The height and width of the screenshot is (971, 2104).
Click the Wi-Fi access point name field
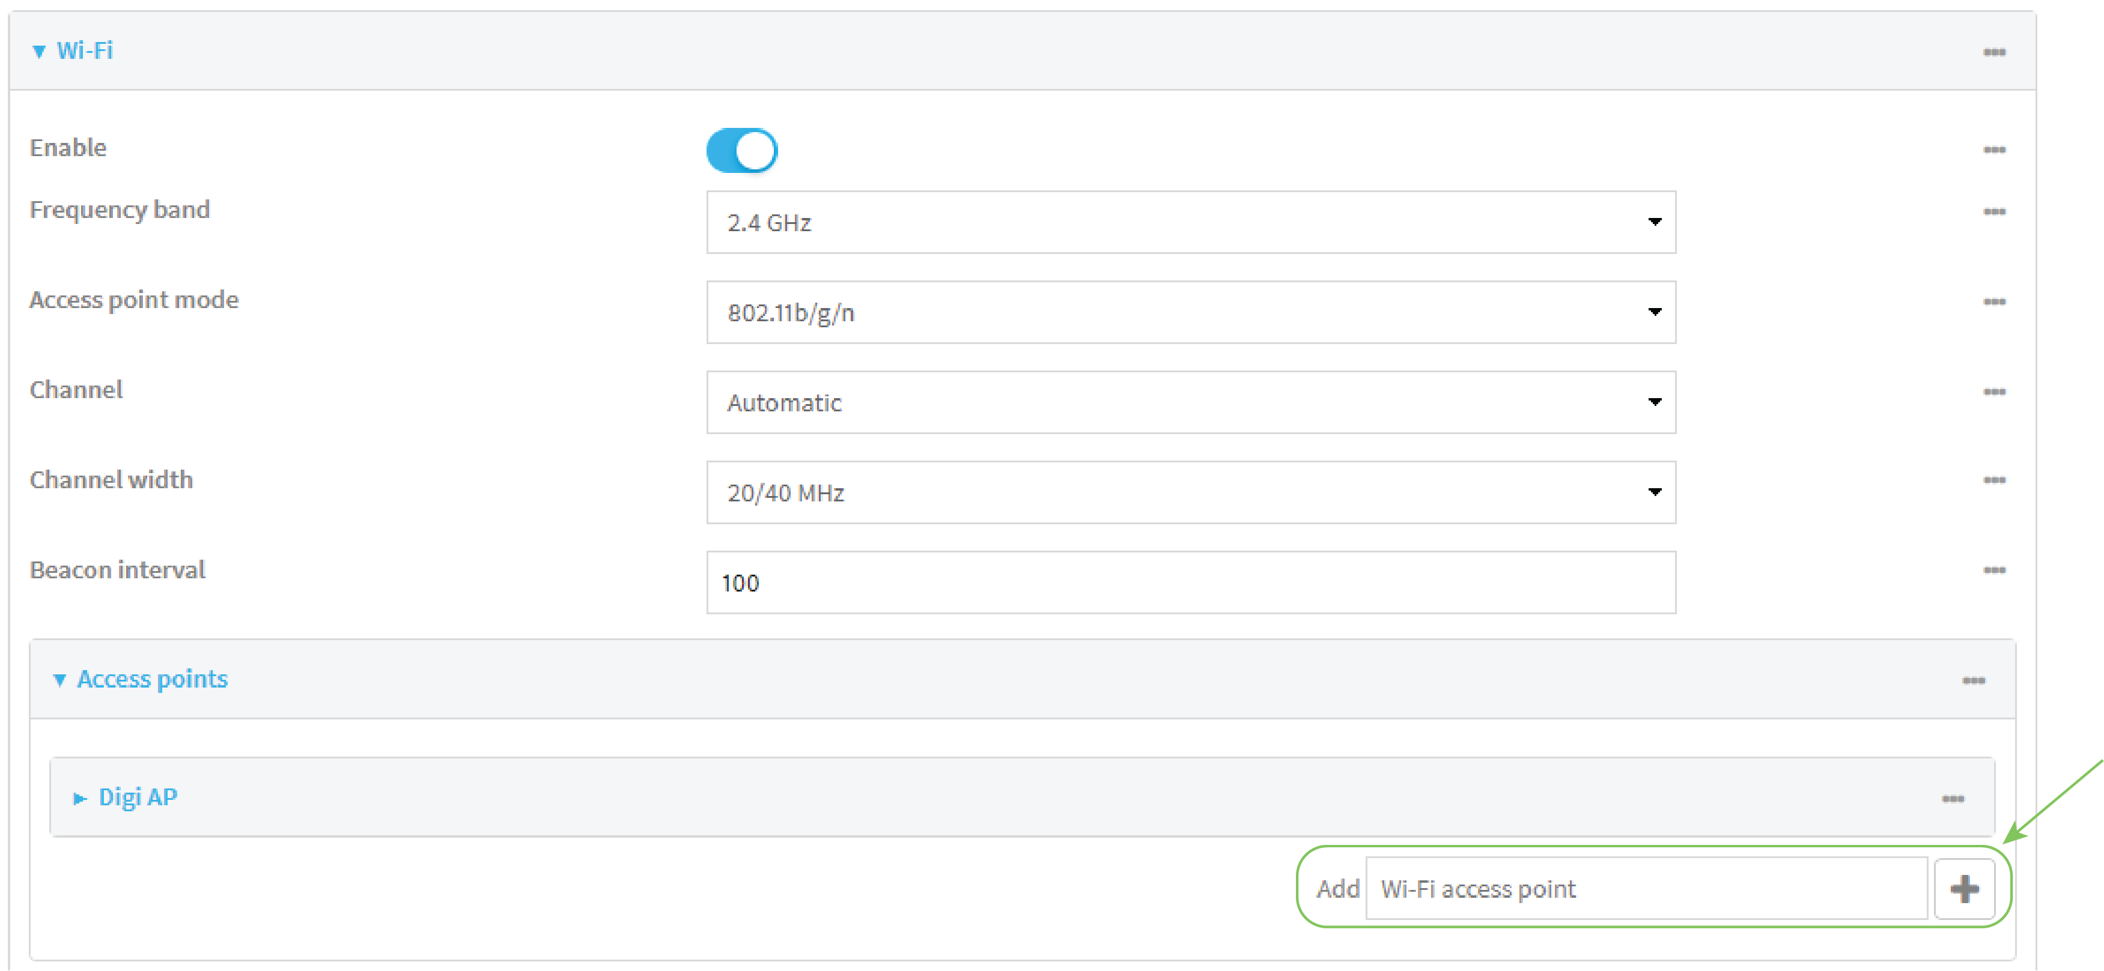coord(1645,889)
